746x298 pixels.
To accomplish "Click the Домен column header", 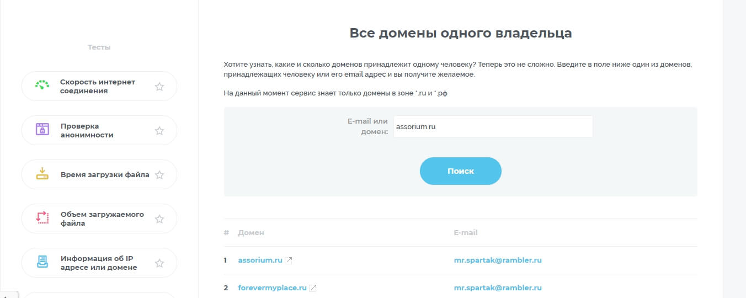I will (251, 232).
